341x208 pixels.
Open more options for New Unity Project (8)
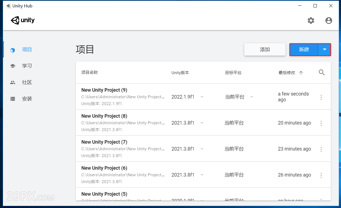(x=321, y=123)
